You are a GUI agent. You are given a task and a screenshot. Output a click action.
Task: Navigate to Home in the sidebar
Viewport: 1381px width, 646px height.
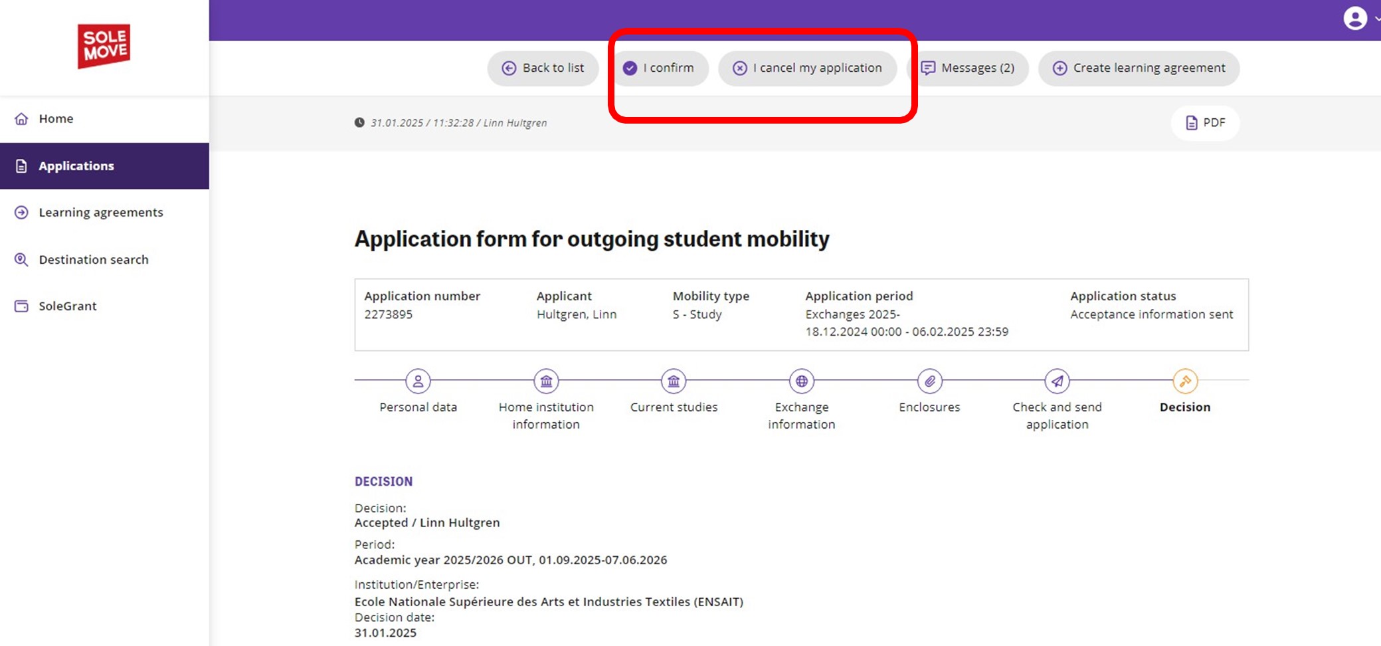tap(56, 119)
